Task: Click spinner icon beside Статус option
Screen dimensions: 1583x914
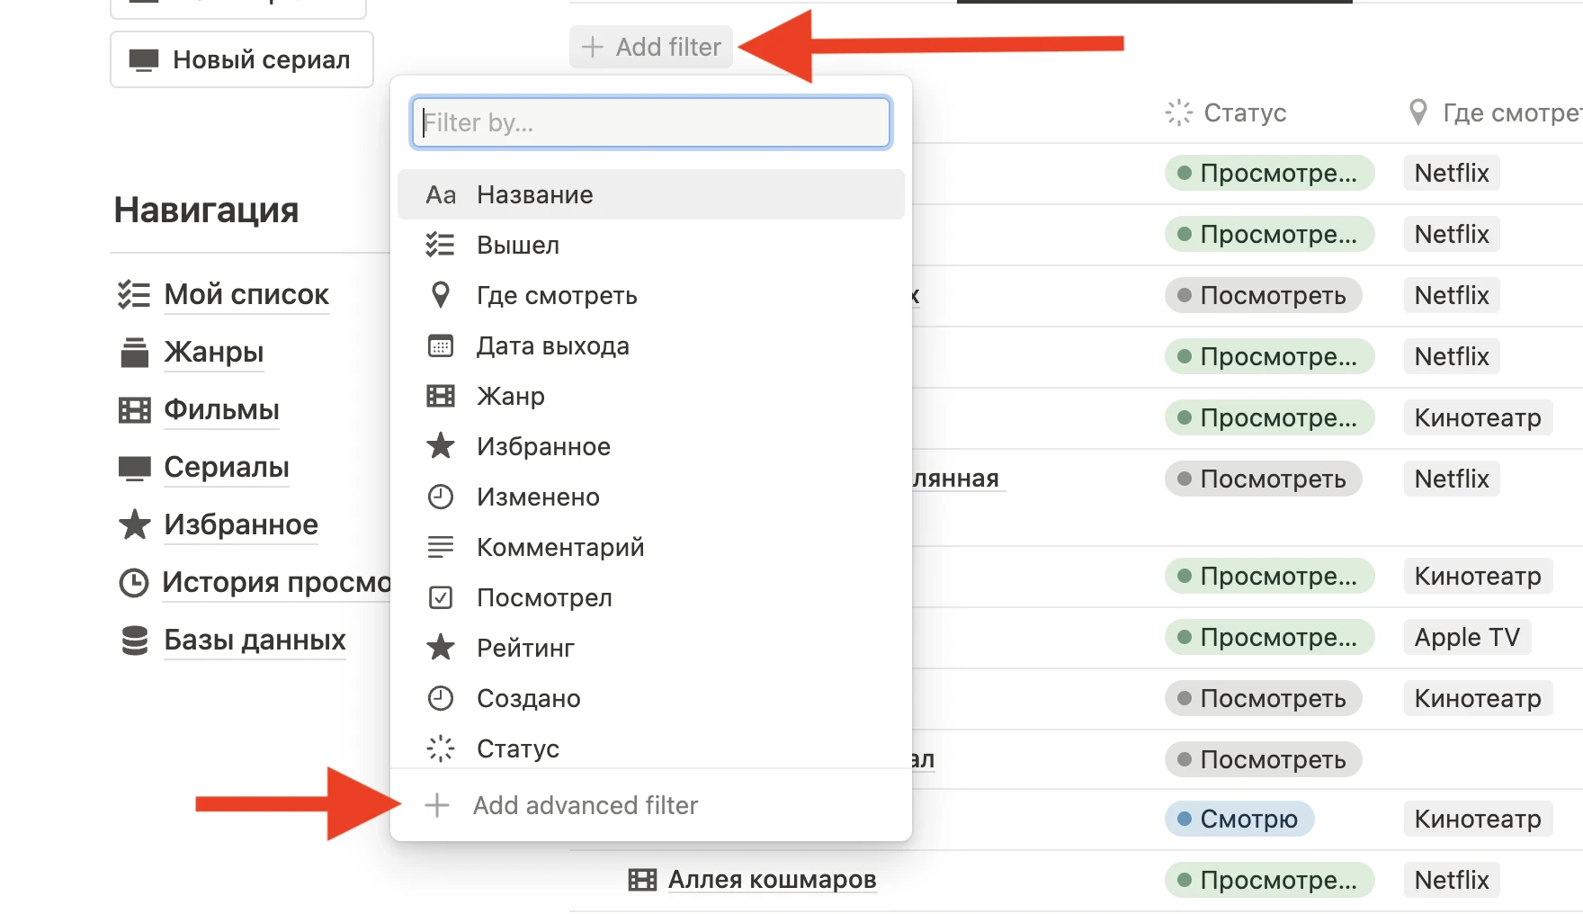Action: point(441,748)
